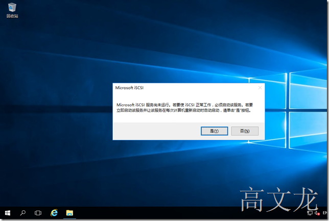Click the network icon in system tray
Screen dimensions: 329x221
(x=310, y=213)
